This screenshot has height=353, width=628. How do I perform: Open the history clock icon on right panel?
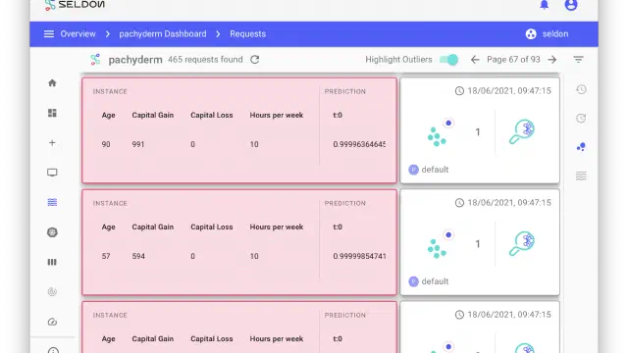[x=581, y=89]
